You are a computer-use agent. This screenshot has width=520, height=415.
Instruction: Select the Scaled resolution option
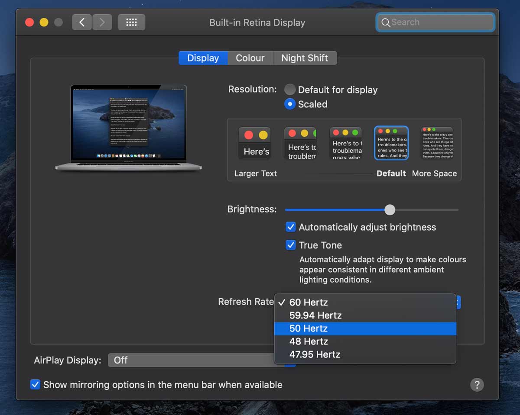click(289, 104)
